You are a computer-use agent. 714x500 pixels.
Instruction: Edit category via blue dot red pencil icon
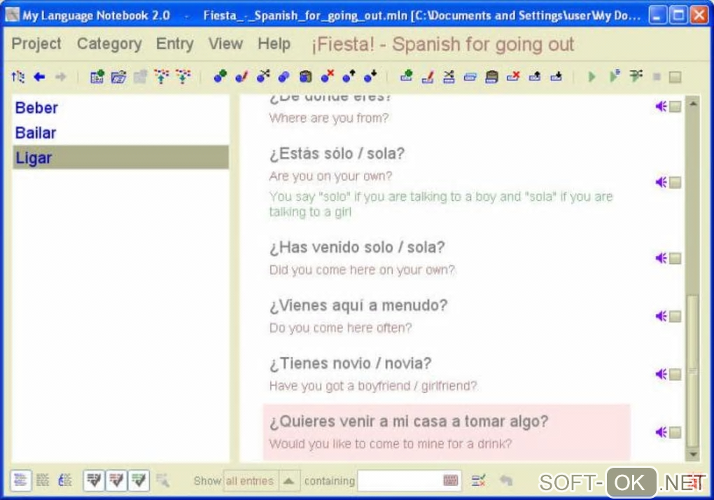pos(241,76)
